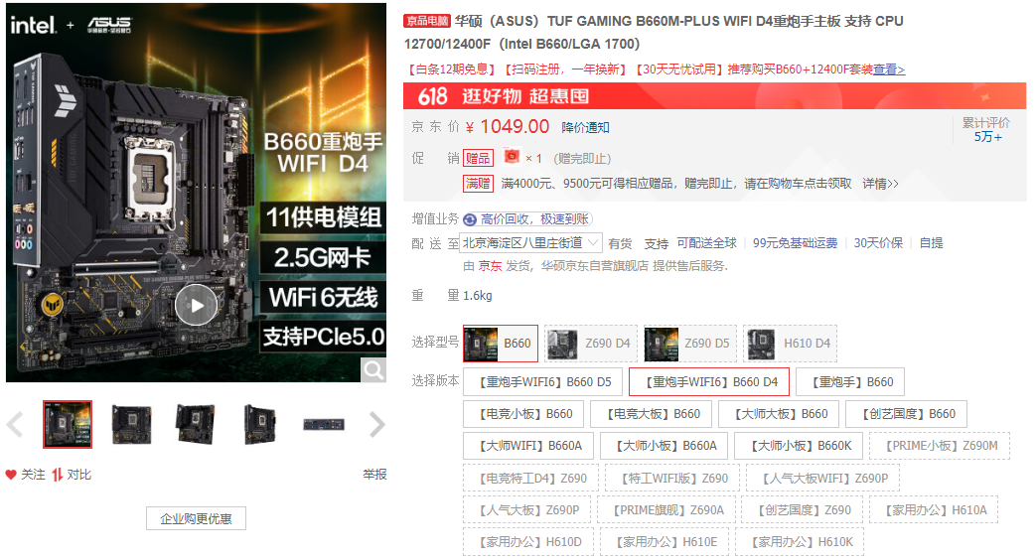Choose version 【重炮手WIFI6】B660 D5

(x=542, y=382)
